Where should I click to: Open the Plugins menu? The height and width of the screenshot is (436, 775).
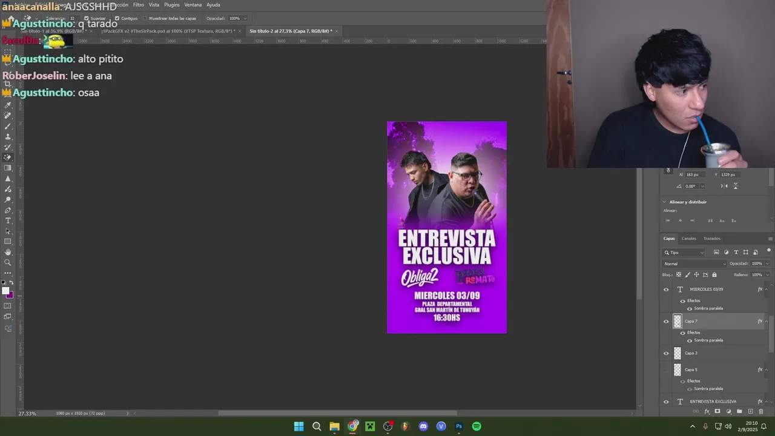click(x=172, y=5)
